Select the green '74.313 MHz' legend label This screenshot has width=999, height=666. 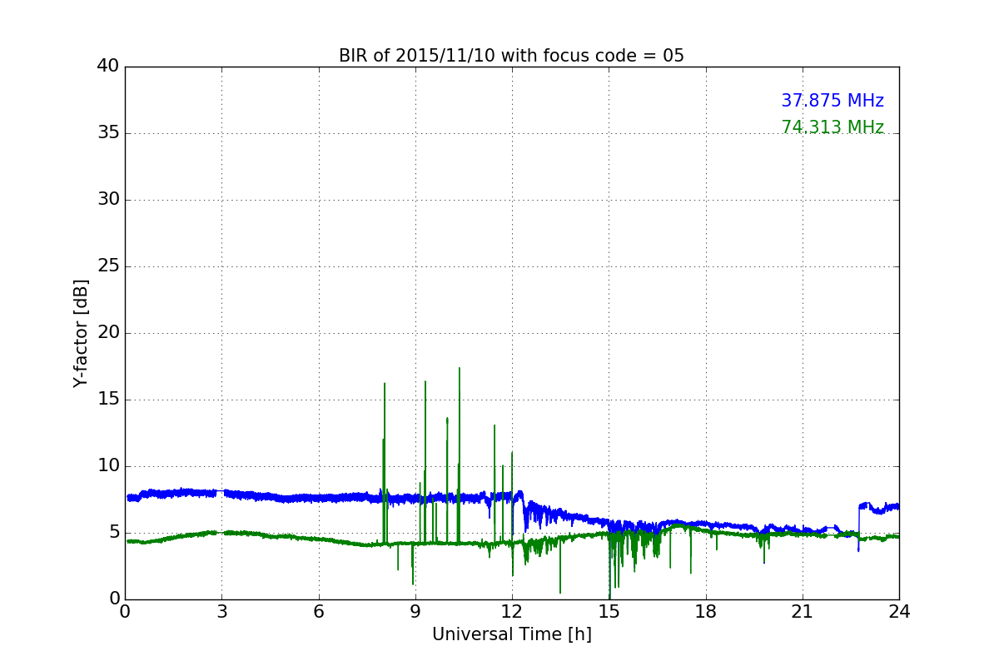click(832, 127)
